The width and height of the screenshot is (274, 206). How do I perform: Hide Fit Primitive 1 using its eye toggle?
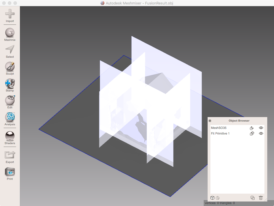click(x=261, y=133)
